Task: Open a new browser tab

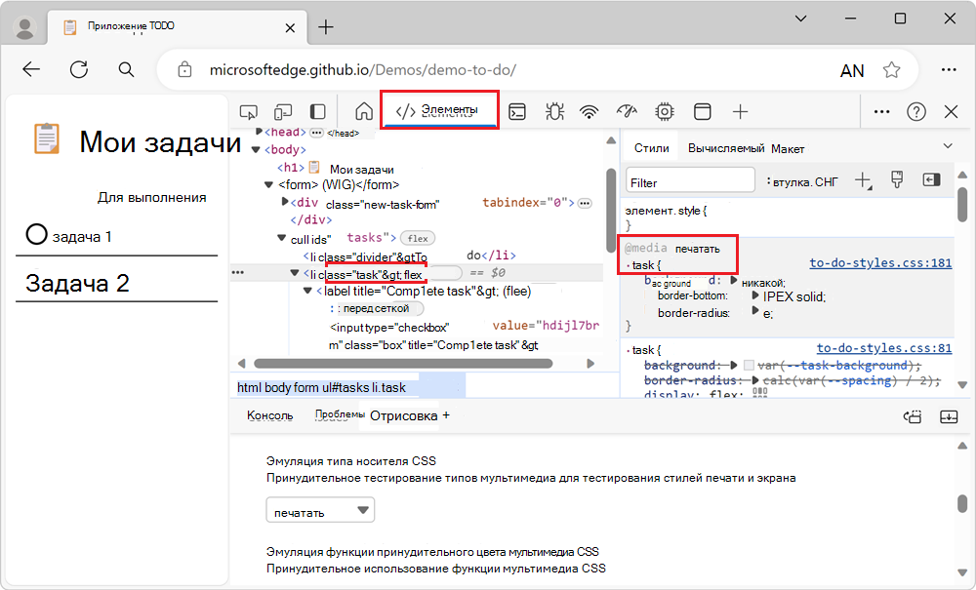Action: 326,27
